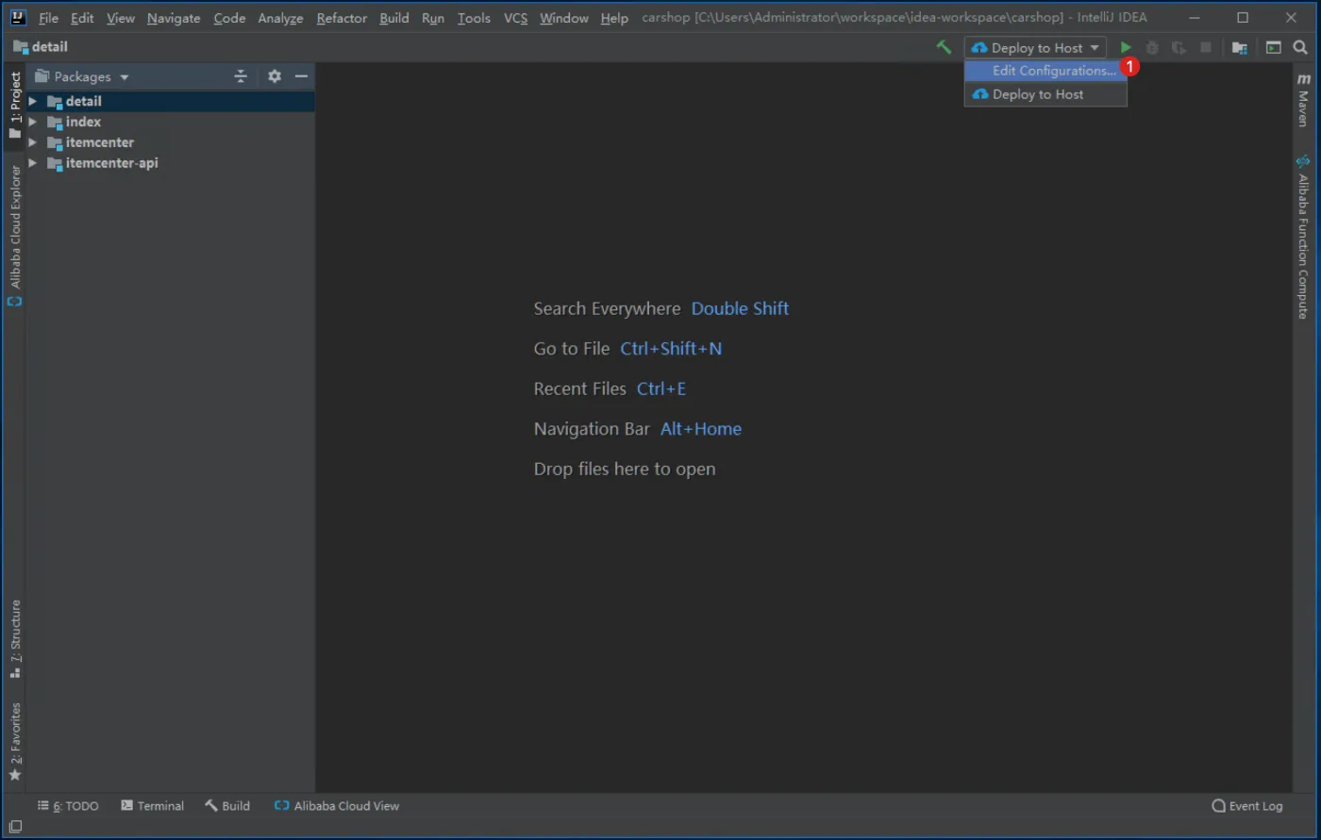Click the Run Anything terminal-window icon
This screenshot has height=840, width=1321.
click(1274, 47)
